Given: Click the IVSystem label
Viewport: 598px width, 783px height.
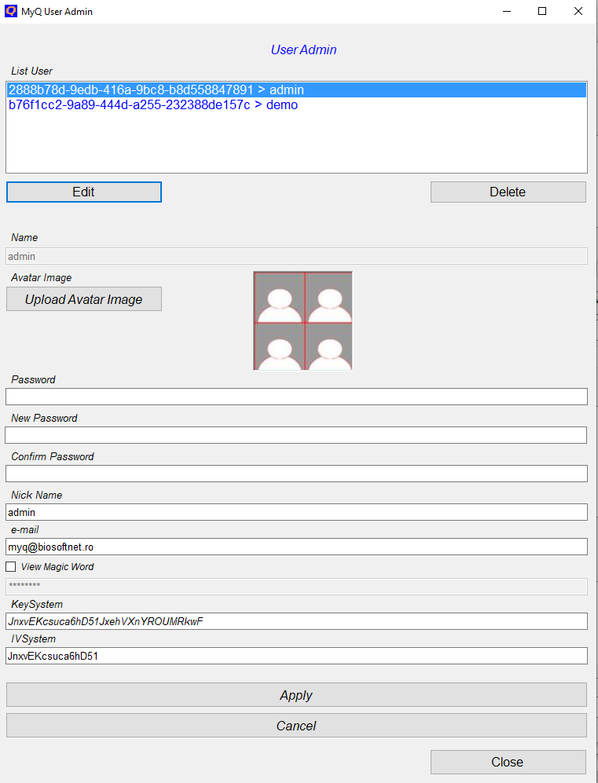Looking at the screenshot, I should tap(34, 638).
